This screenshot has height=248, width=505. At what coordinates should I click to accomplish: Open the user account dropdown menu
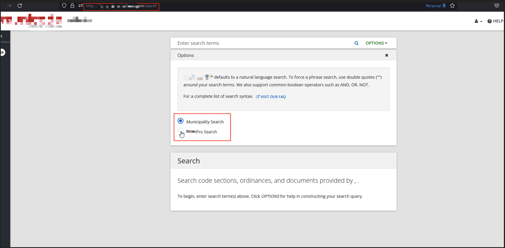pos(478,21)
